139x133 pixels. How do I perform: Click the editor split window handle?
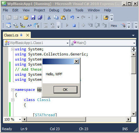(134, 49)
